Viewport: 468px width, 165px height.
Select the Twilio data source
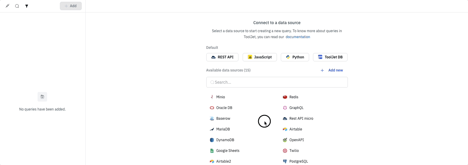[294, 151]
